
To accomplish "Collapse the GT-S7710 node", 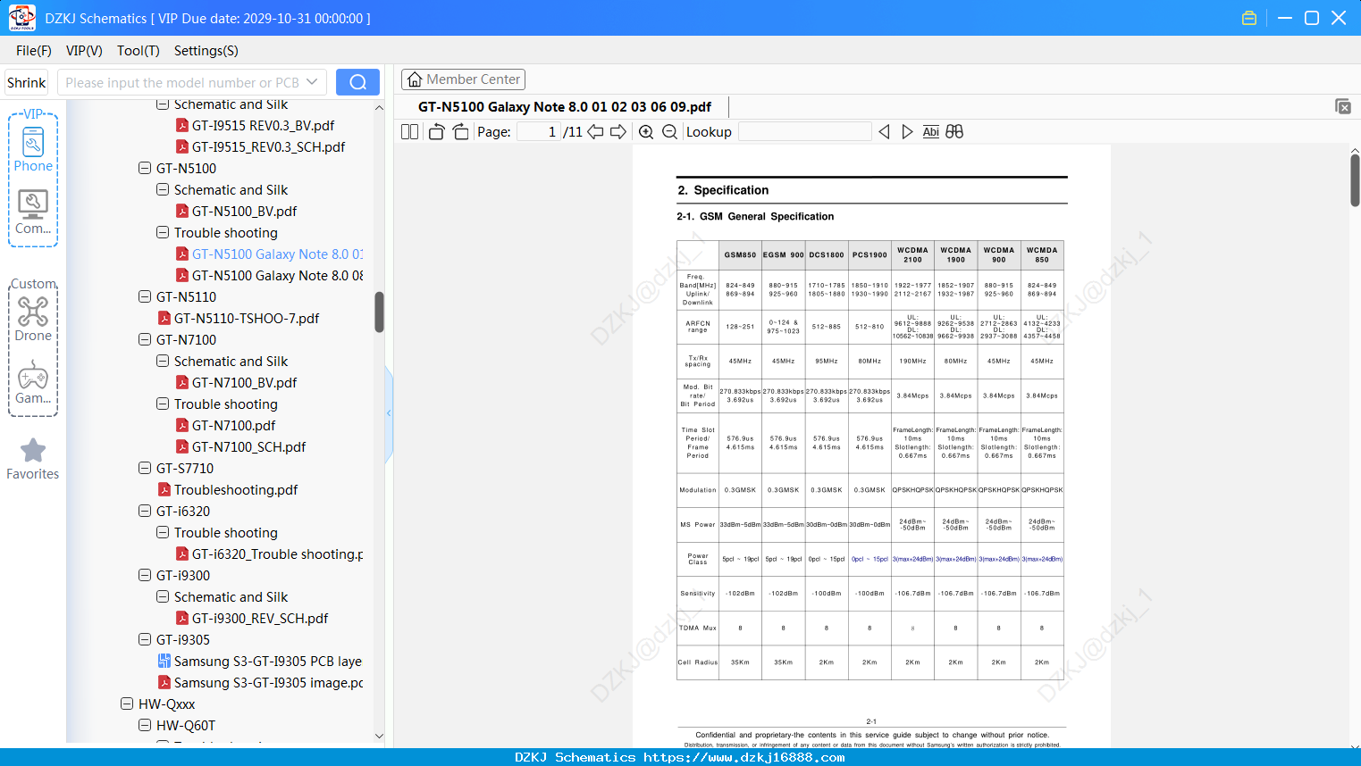I will (145, 468).
